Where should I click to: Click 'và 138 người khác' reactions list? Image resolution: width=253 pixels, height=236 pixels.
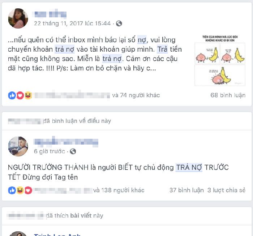[119, 190]
